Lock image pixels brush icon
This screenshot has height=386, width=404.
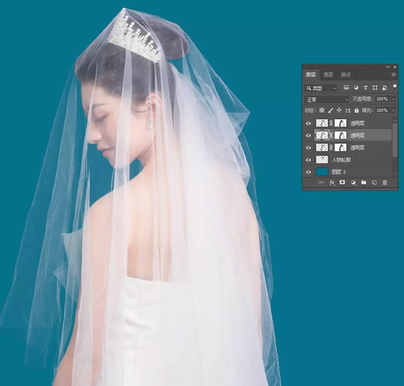coord(330,110)
